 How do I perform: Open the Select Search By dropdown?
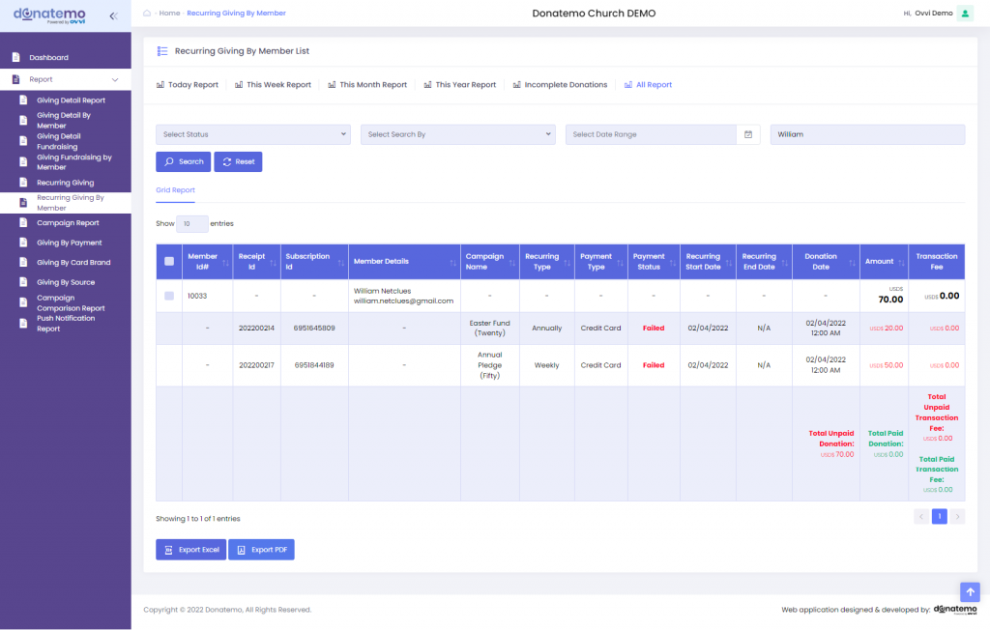click(x=457, y=133)
